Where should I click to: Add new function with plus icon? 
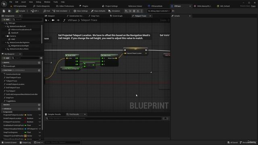pos(39,70)
